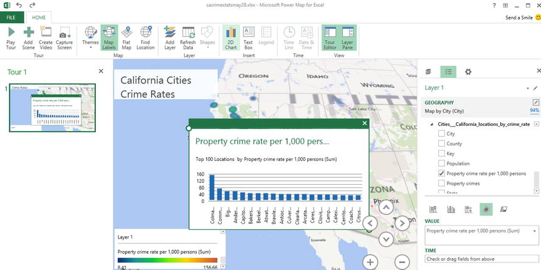Undo the last action
This screenshot has height=270, width=541.
[19, 5]
